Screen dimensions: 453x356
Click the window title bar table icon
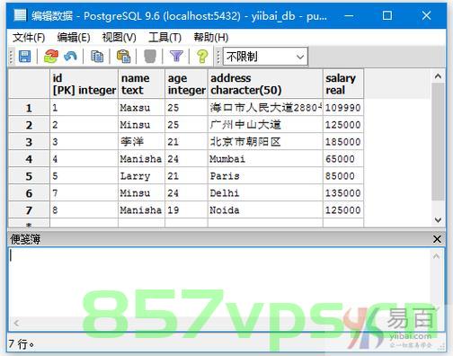[x=21, y=15]
